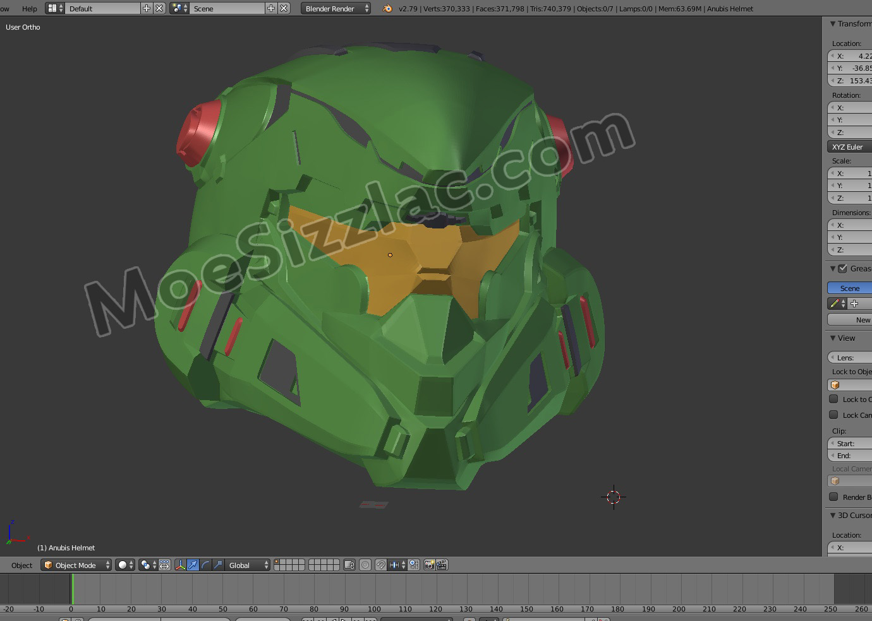Image resolution: width=872 pixels, height=621 pixels.
Task: Select the translate manipulator arrow
Action: click(x=193, y=565)
